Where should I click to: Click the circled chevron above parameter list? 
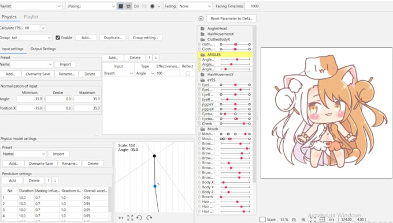pyautogui.click(x=201, y=18)
